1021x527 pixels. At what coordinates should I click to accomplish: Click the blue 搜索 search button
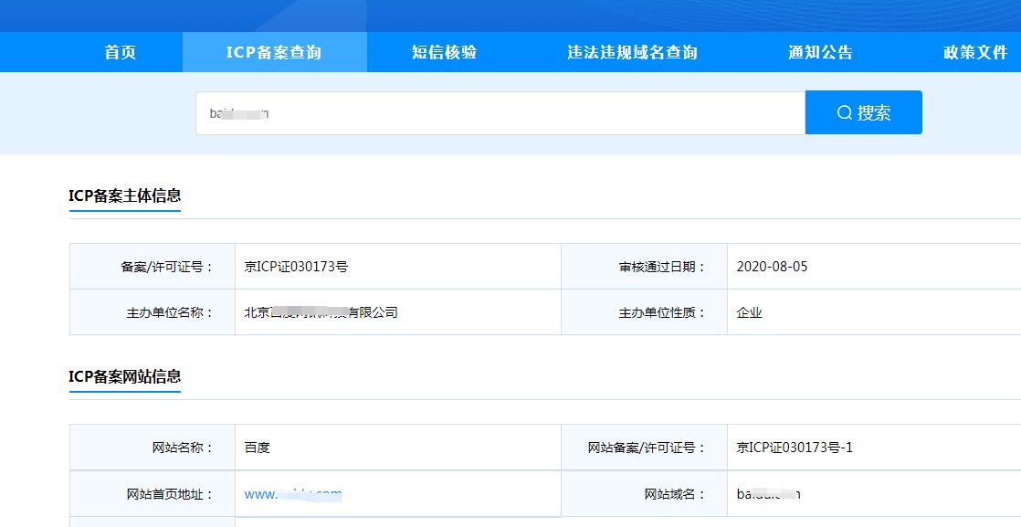(863, 112)
